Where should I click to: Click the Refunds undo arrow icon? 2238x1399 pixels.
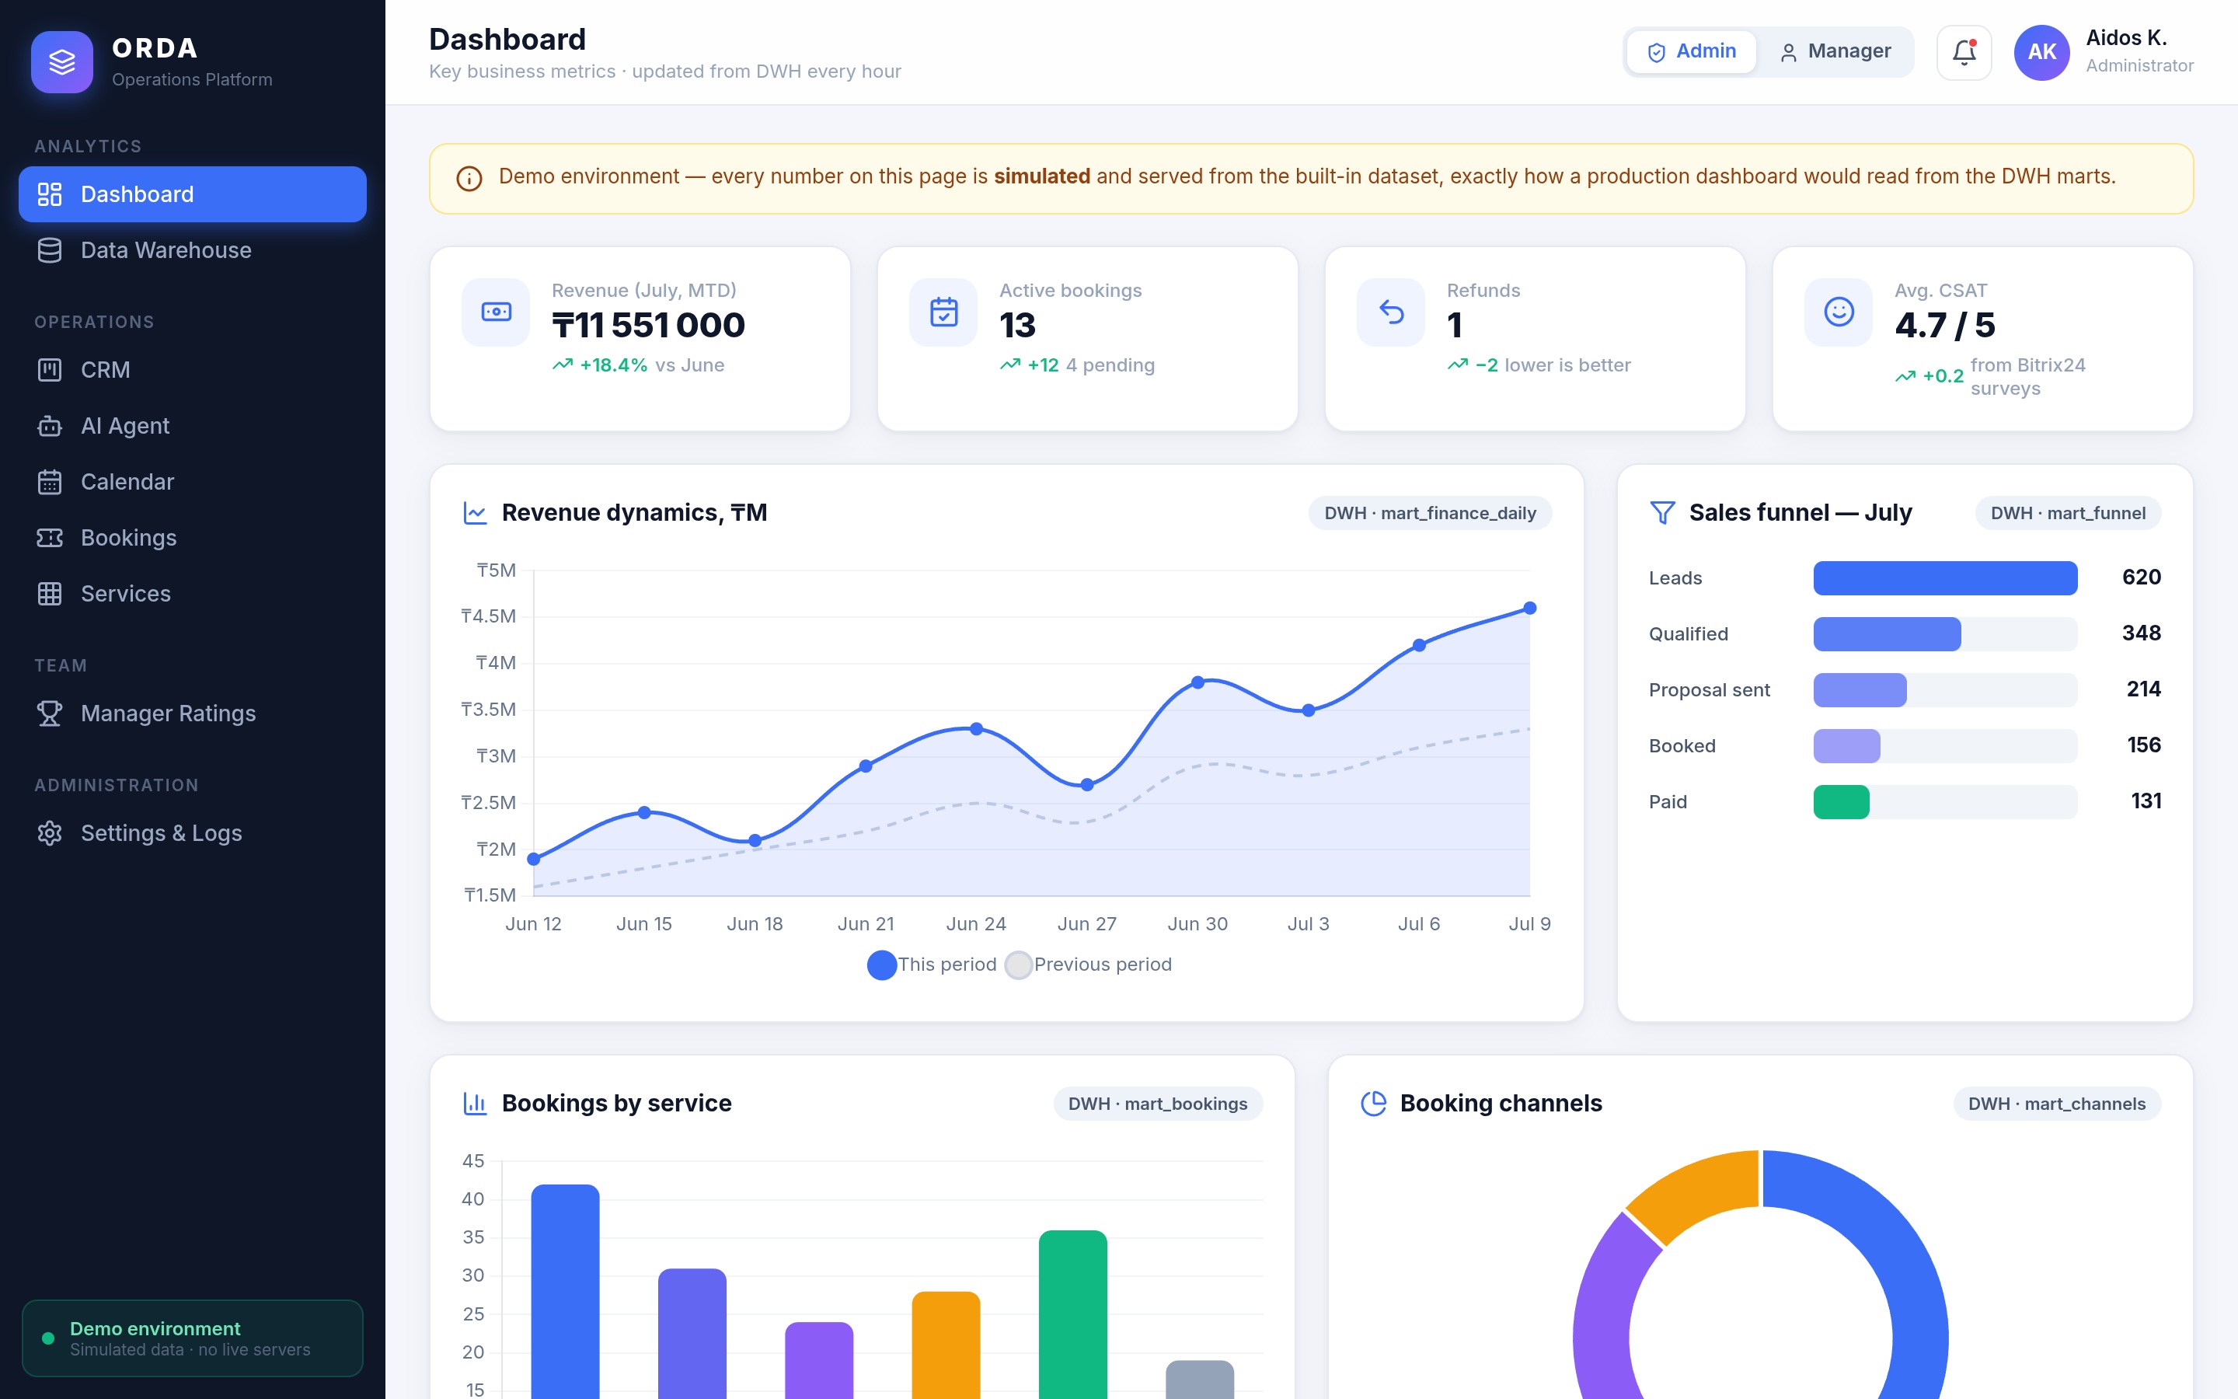pyautogui.click(x=1391, y=312)
